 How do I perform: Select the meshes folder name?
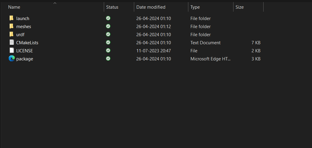(23, 27)
